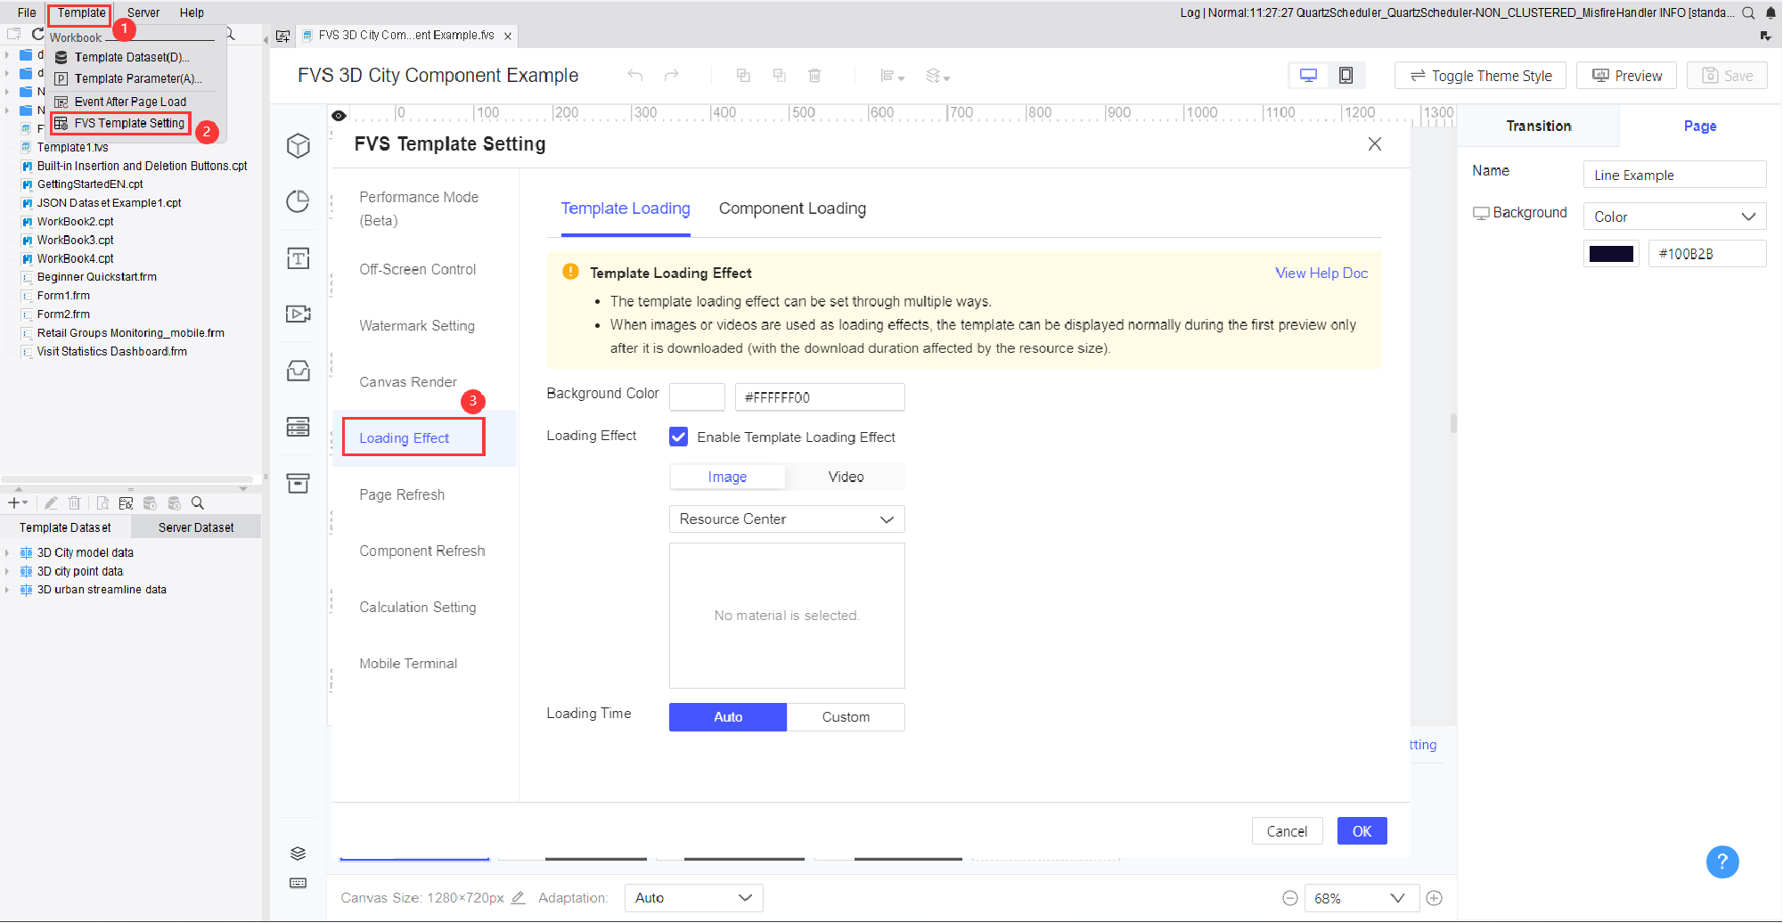Open the video media component icon
Image resolution: width=1783 pixels, height=923 pixels.
point(298,314)
